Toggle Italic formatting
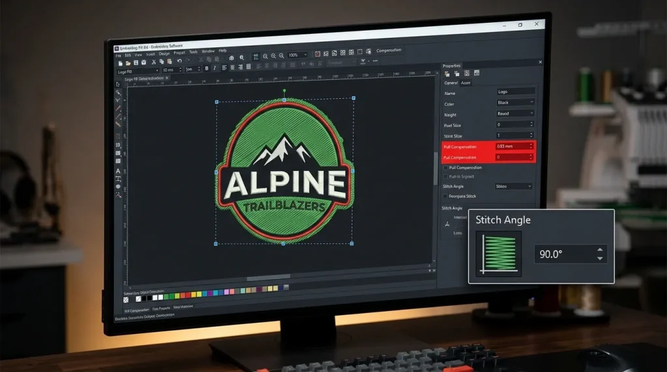The height and width of the screenshot is (372, 667). point(214,68)
